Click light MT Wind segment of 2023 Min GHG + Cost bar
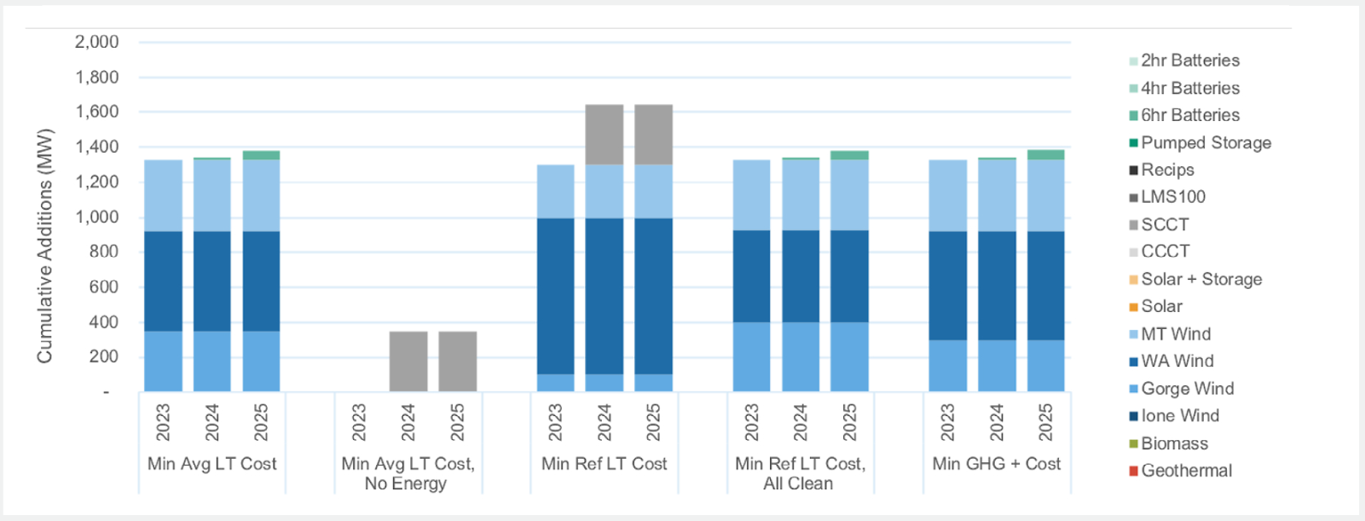The image size is (1365, 521). [x=948, y=196]
